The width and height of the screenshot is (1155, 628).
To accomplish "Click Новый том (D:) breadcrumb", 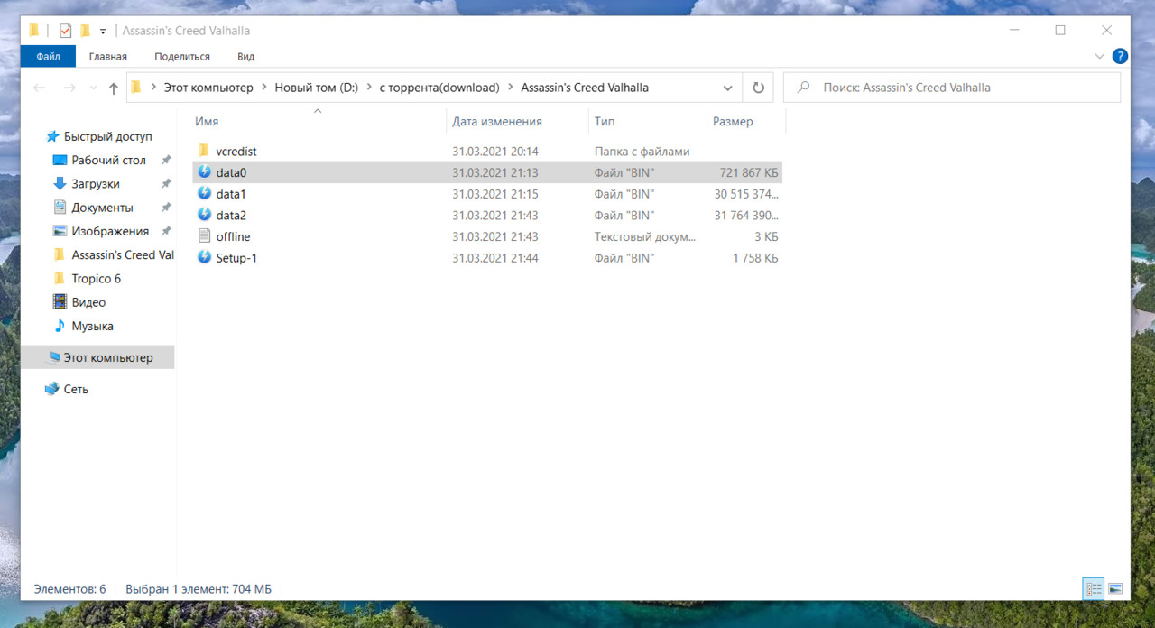I will (x=317, y=88).
